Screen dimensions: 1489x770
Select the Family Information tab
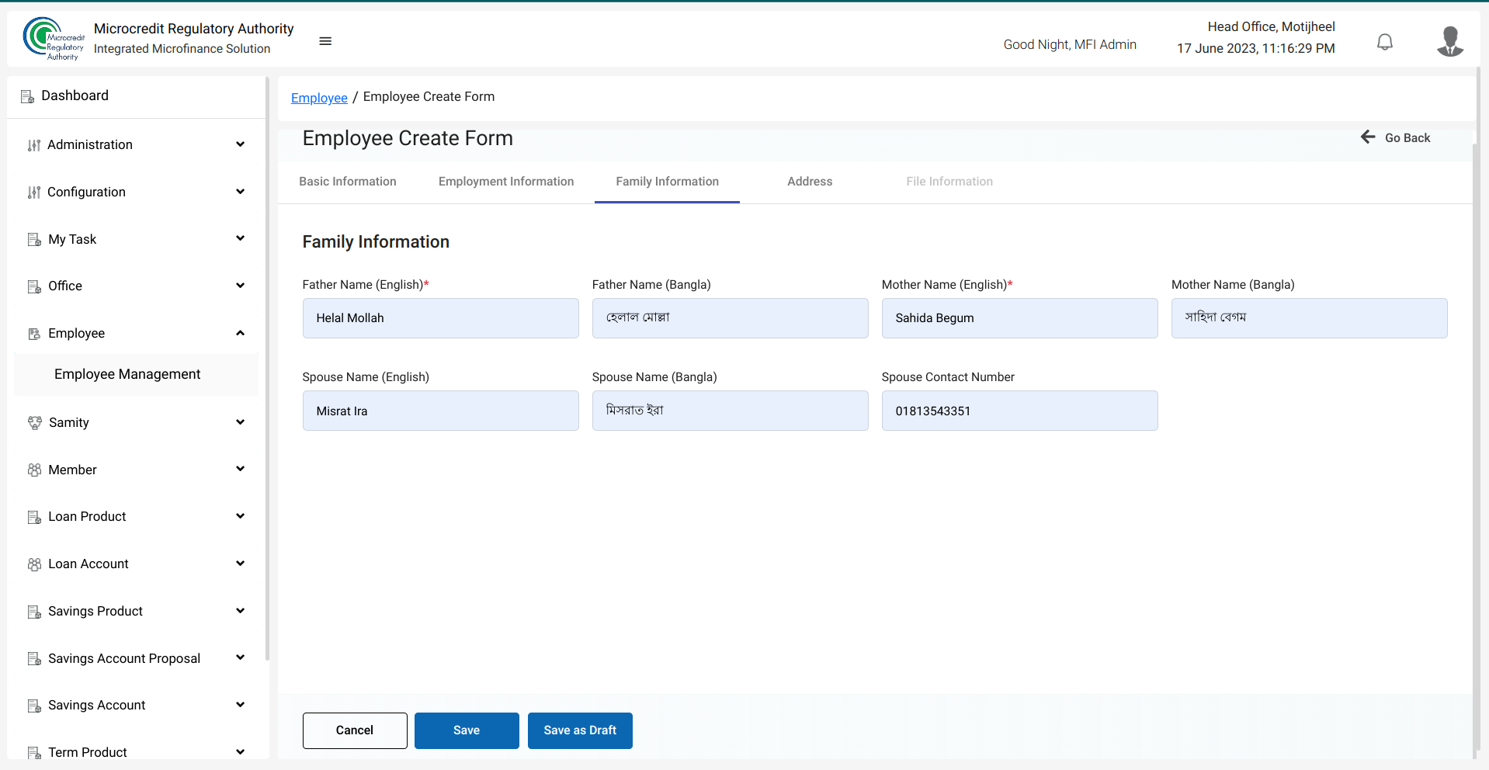click(668, 182)
